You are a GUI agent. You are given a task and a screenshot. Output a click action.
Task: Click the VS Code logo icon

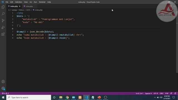(x=3, y=2)
